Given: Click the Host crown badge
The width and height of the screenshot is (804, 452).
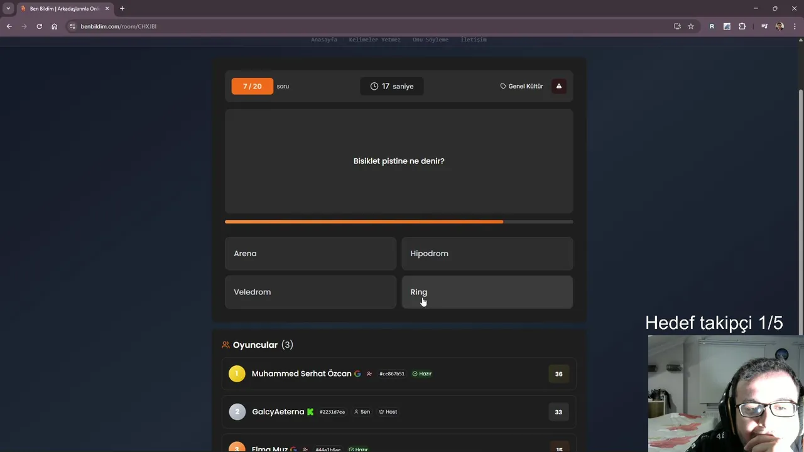Looking at the screenshot, I should [388, 412].
